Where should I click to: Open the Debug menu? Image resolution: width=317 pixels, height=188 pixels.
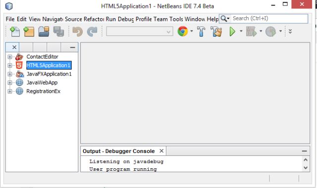[126, 19]
